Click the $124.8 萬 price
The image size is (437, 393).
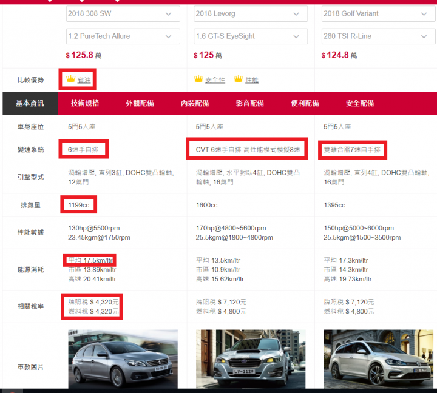point(339,55)
